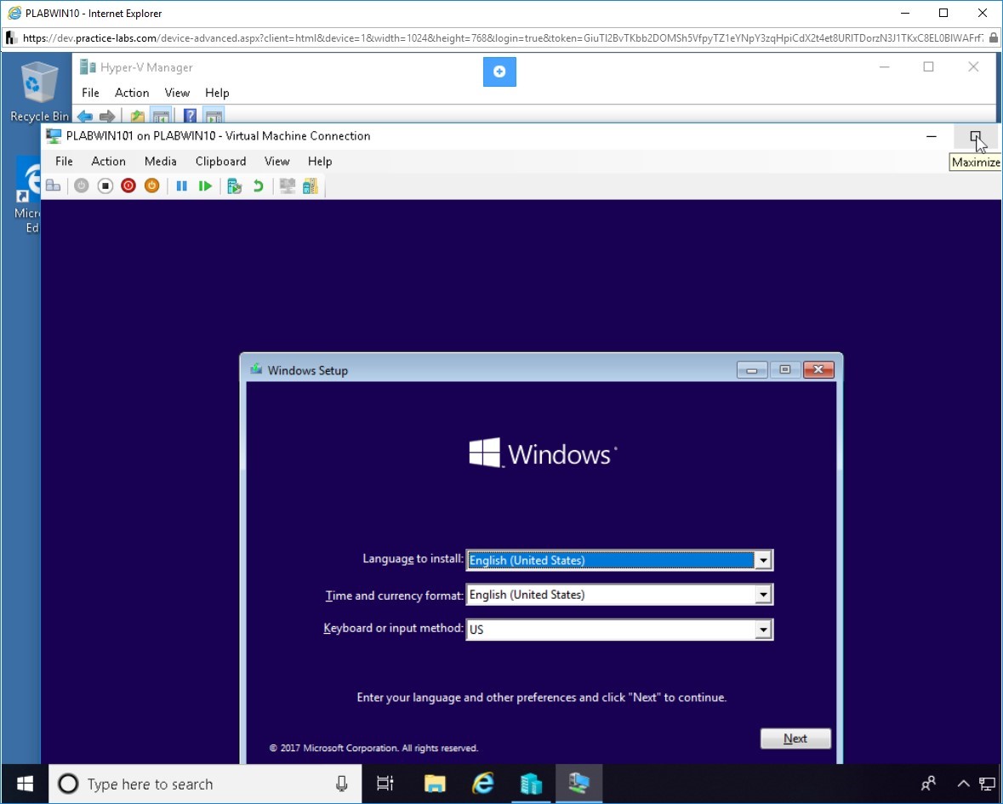Click the greyed-out Enhanced Session monitor icon
Viewport: 1003px width, 804px height.
pyautogui.click(x=288, y=186)
